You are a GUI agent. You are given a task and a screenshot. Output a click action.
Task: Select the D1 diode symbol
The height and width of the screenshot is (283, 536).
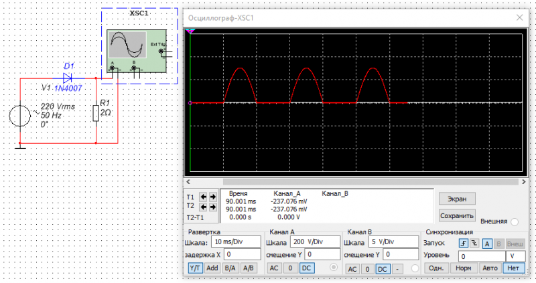(68, 78)
